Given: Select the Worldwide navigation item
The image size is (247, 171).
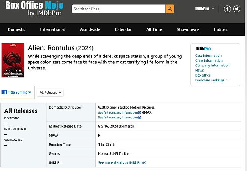Looking at the screenshot, I should (x=90, y=29).
